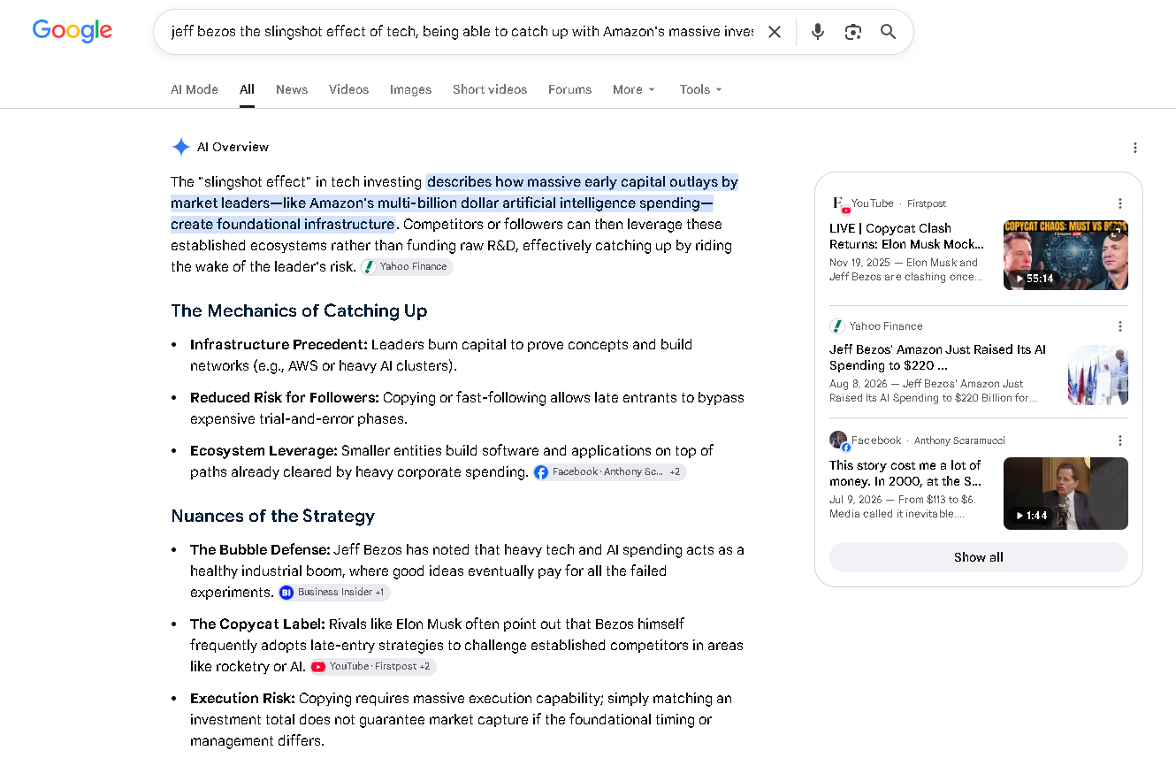This screenshot has height=758, width=1176.
Task: Open the Short videos tab
Action: pyautogui.click(x=490, y=89)
